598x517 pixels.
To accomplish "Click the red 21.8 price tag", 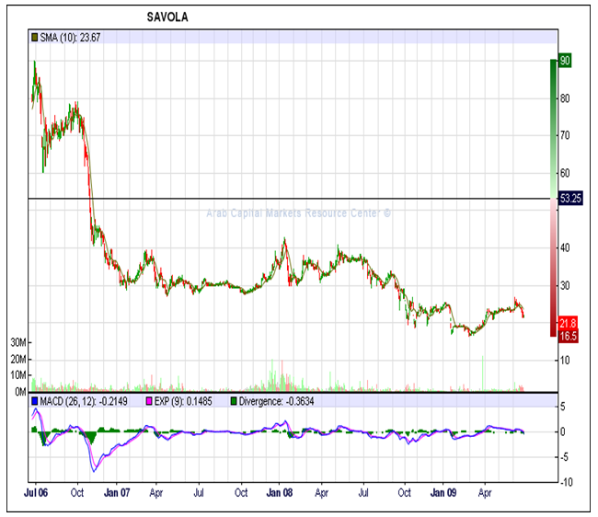I will pos(568,323).
